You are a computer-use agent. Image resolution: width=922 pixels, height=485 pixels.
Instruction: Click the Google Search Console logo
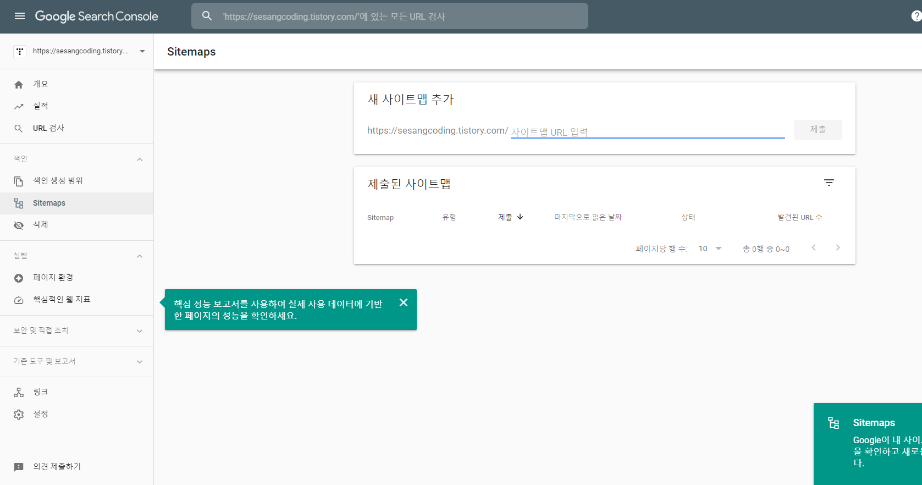tap(97, 16)
